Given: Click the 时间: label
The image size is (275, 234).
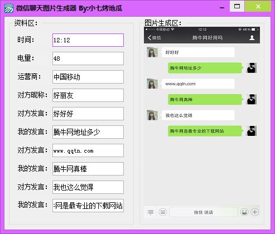Looking at the screenshot, I should [26, 40].
